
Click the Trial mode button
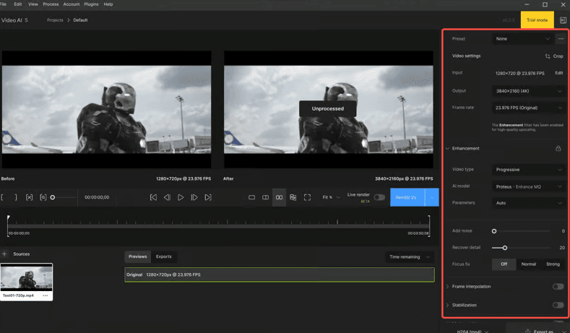pyautogui.click(x=537, y=20)
